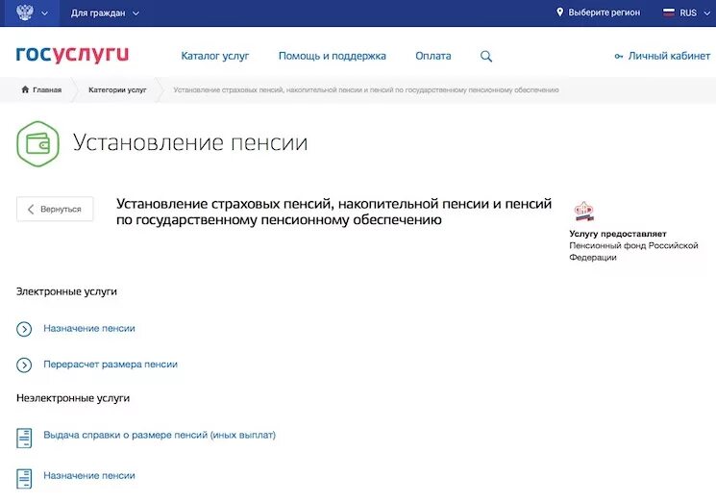This screenshot has width=716, height=503.
Task: Open 'Оплата' menu item
Action: 432,56
